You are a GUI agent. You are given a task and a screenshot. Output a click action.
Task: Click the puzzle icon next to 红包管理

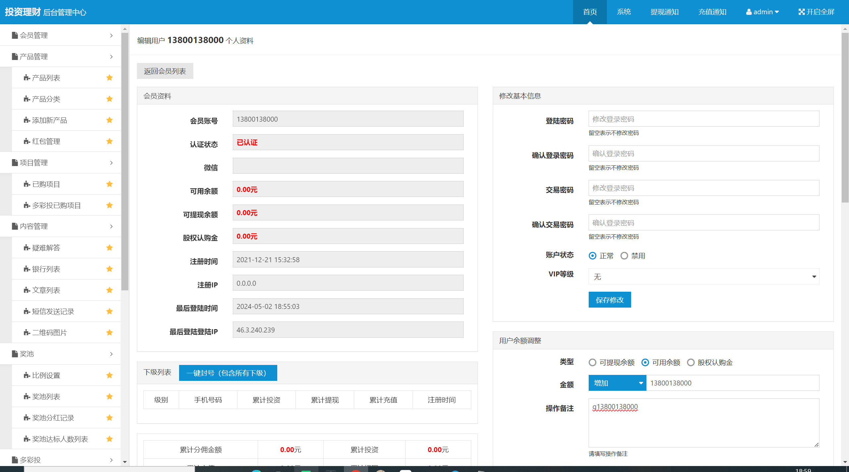pos(27,141)
